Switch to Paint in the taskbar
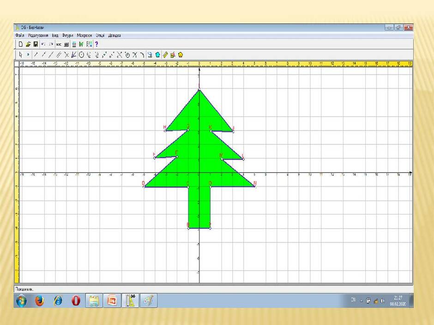This screenshot has height=325, width=434. point(149,301)
